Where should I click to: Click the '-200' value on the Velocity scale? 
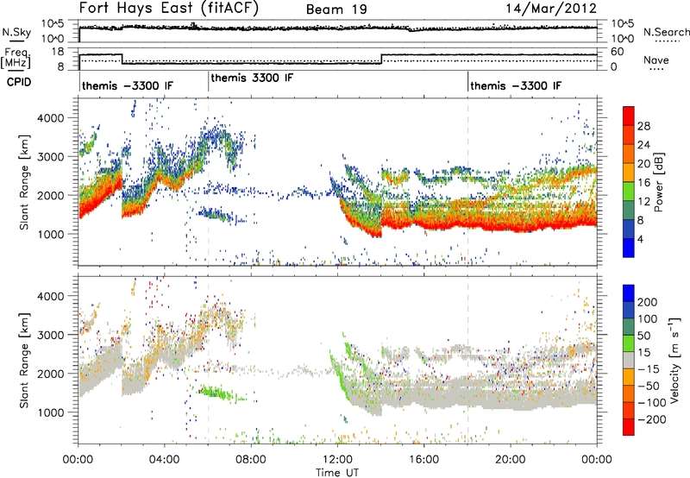[x=650, y=419]
